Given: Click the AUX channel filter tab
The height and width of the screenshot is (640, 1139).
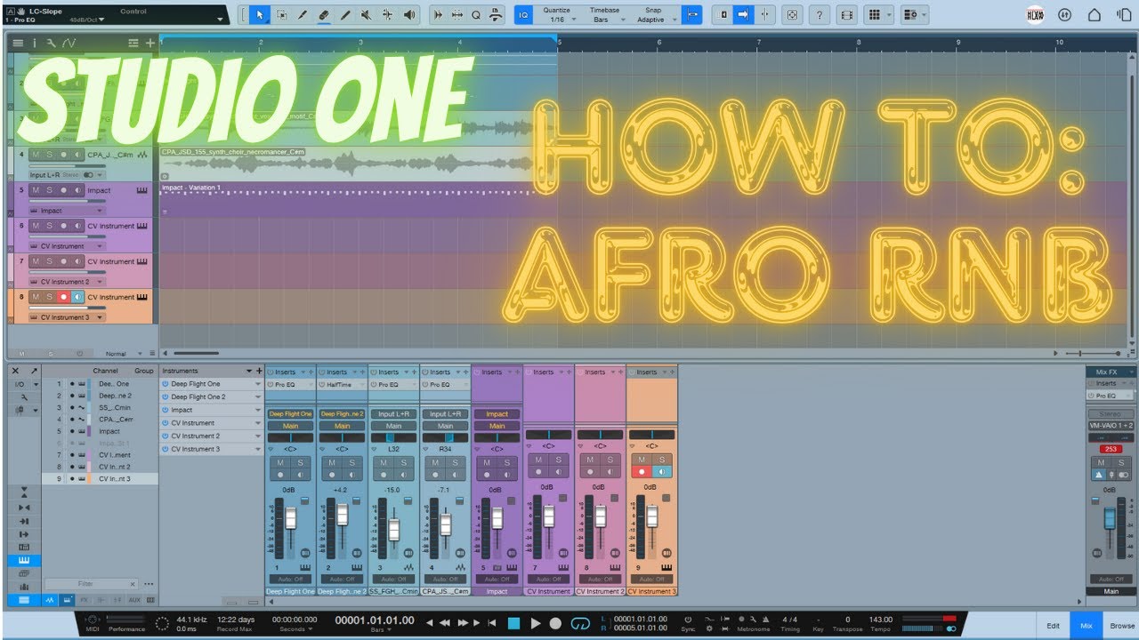Looking at the screenshot, I should pyautogui.click(x=133, y=600).
